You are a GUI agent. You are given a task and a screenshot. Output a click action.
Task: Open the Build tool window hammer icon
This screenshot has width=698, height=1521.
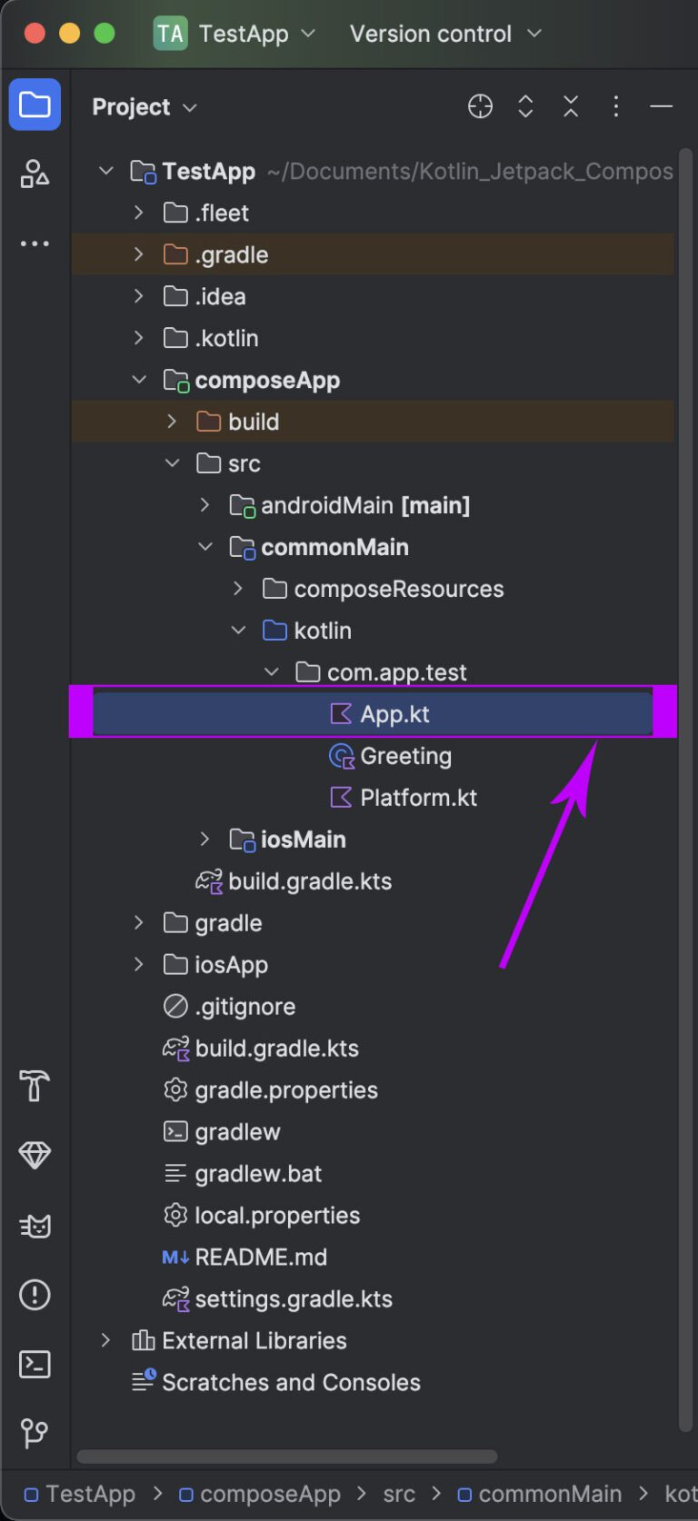[34, 1086]
